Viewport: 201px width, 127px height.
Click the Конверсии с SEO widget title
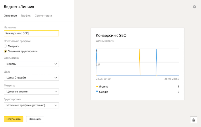click(111, 36)
